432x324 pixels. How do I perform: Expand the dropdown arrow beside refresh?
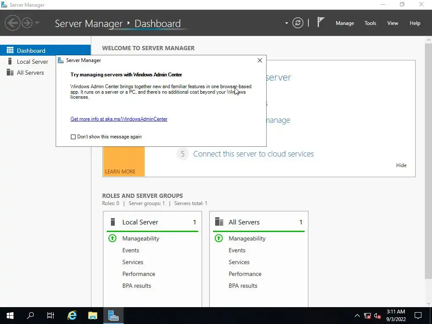coord(286,23)
